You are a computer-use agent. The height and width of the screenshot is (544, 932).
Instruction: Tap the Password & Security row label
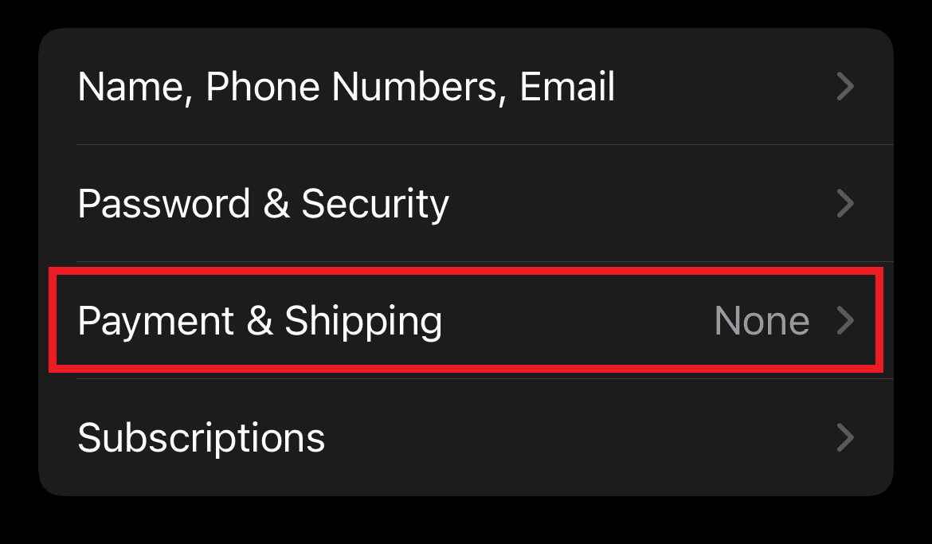coord(263,204)
